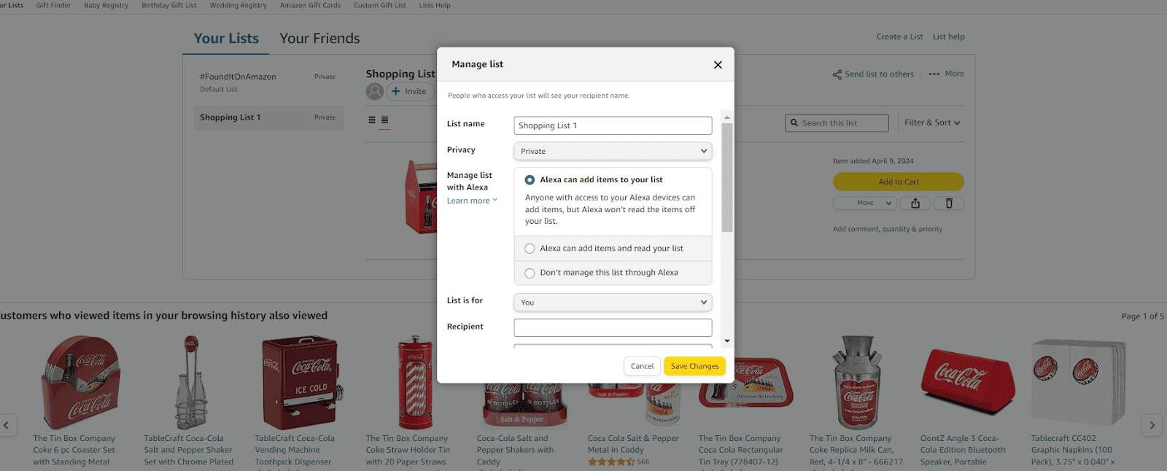The image size is (1167, 471).
Task: Switch to grid view icon
Action: point(372,119)
